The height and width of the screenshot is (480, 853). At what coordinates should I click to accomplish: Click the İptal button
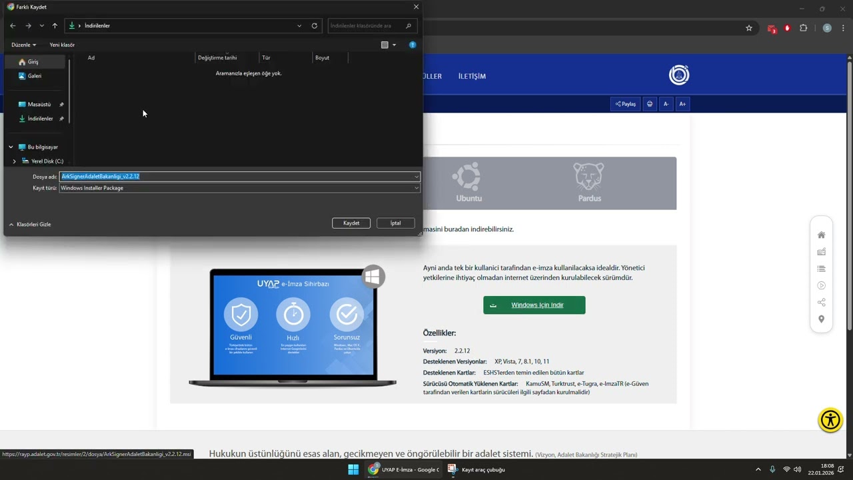[395, 223]
